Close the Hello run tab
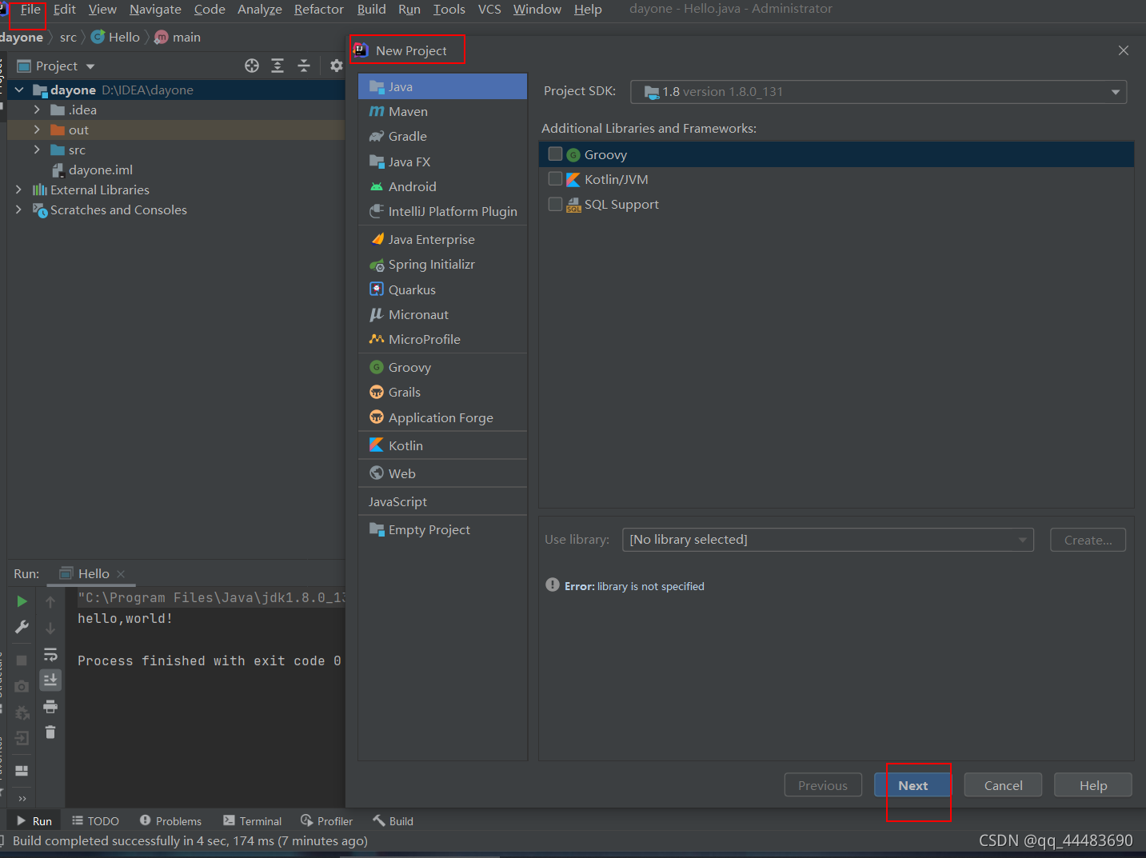1146x858 pixels. 121,574
